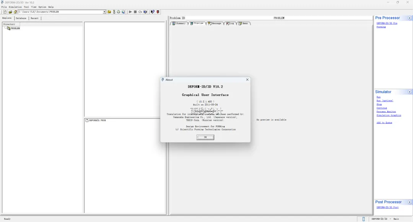Screen dimensions: 413x222
Task: Click the blue 3D cube toolbar icon
Action: pos(145,12)
